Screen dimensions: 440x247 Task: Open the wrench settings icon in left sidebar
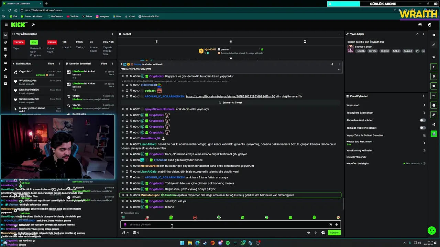click(5, 70)
